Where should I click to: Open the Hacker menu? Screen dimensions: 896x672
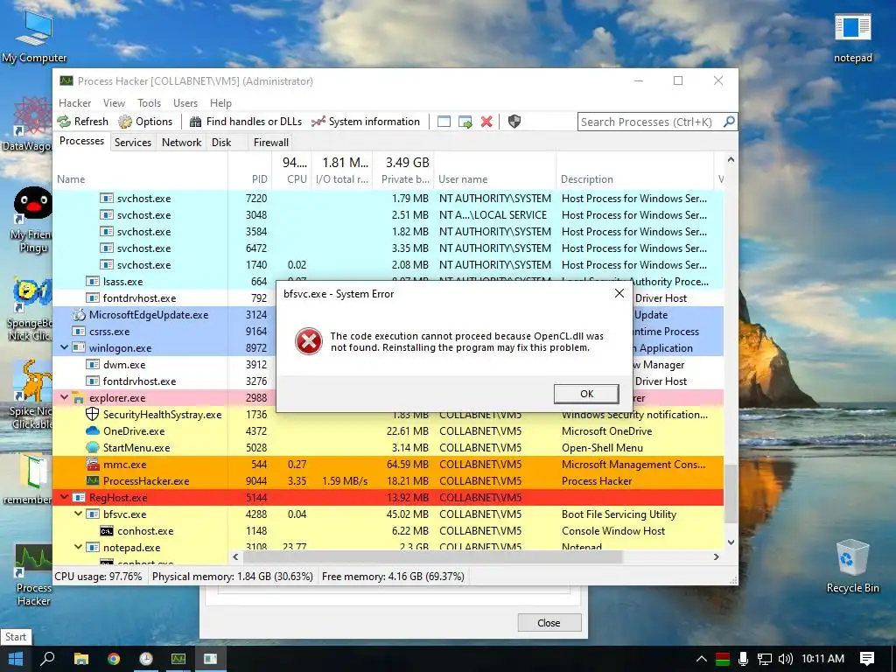pyautogui.click(x=75, y=103)
